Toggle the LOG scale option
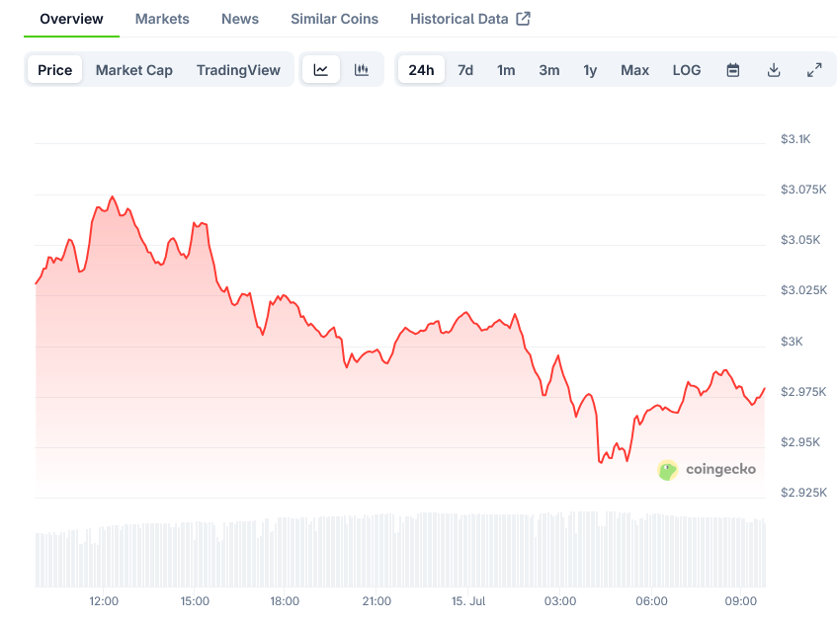The width and height of the screenshot is (837, 622). 686,70
